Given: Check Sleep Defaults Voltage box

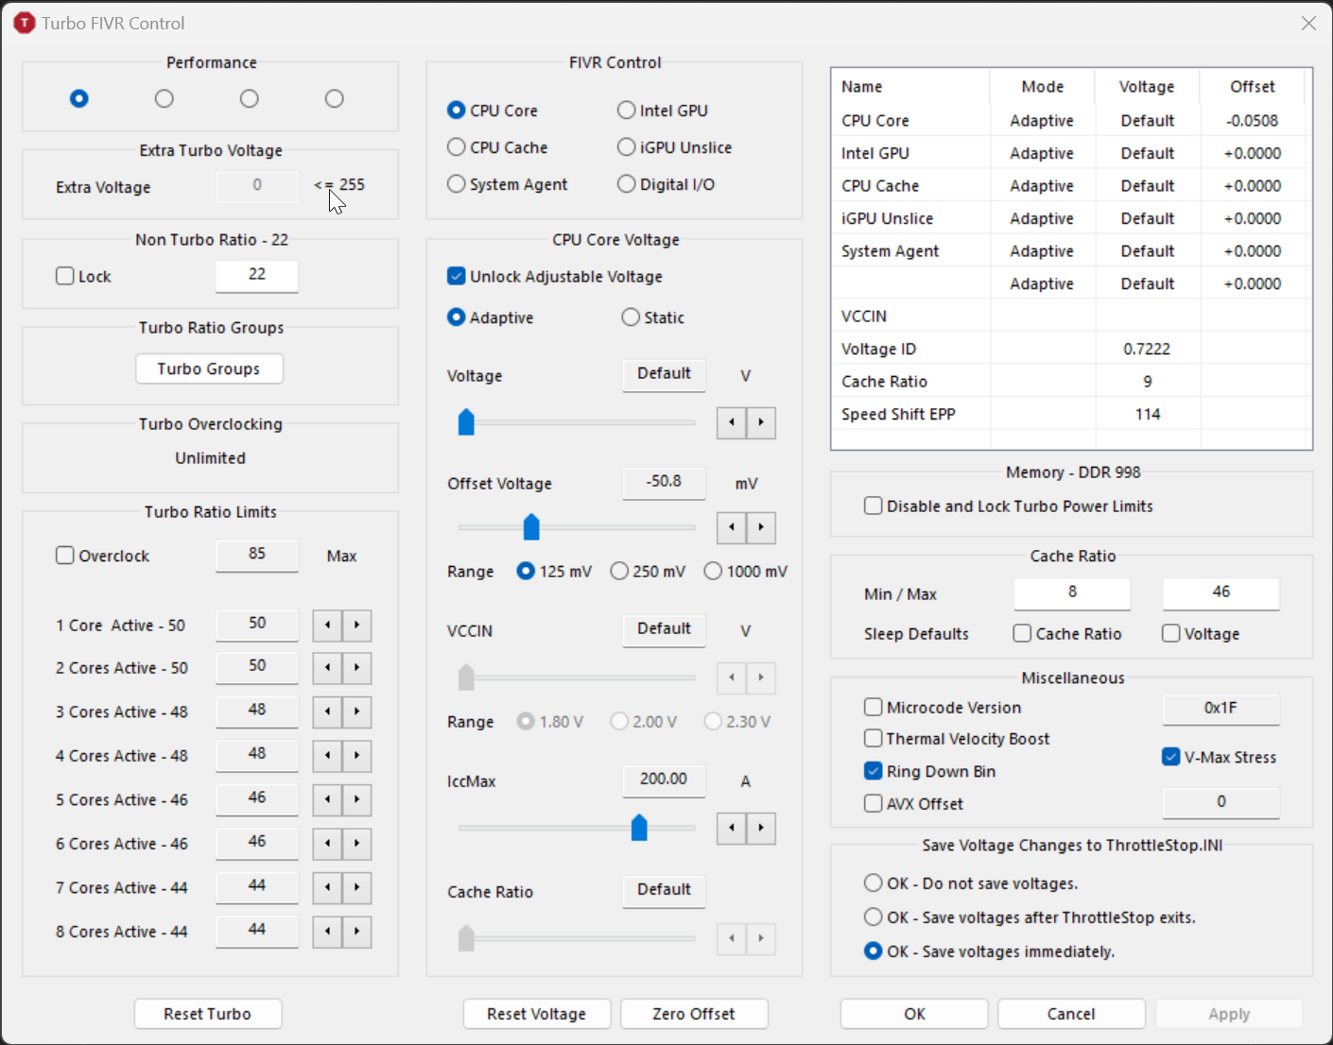Looking at the screenshot, I should [1171, 633].
